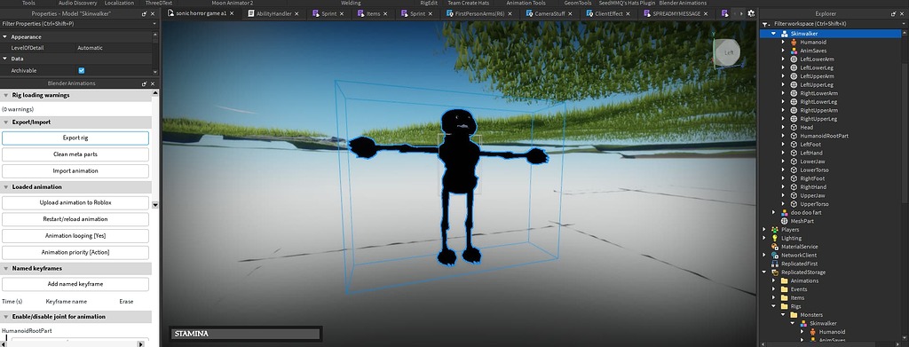909x347 pixels.
Task: Click the UpperJaw part icon
Action: (794, 196)
